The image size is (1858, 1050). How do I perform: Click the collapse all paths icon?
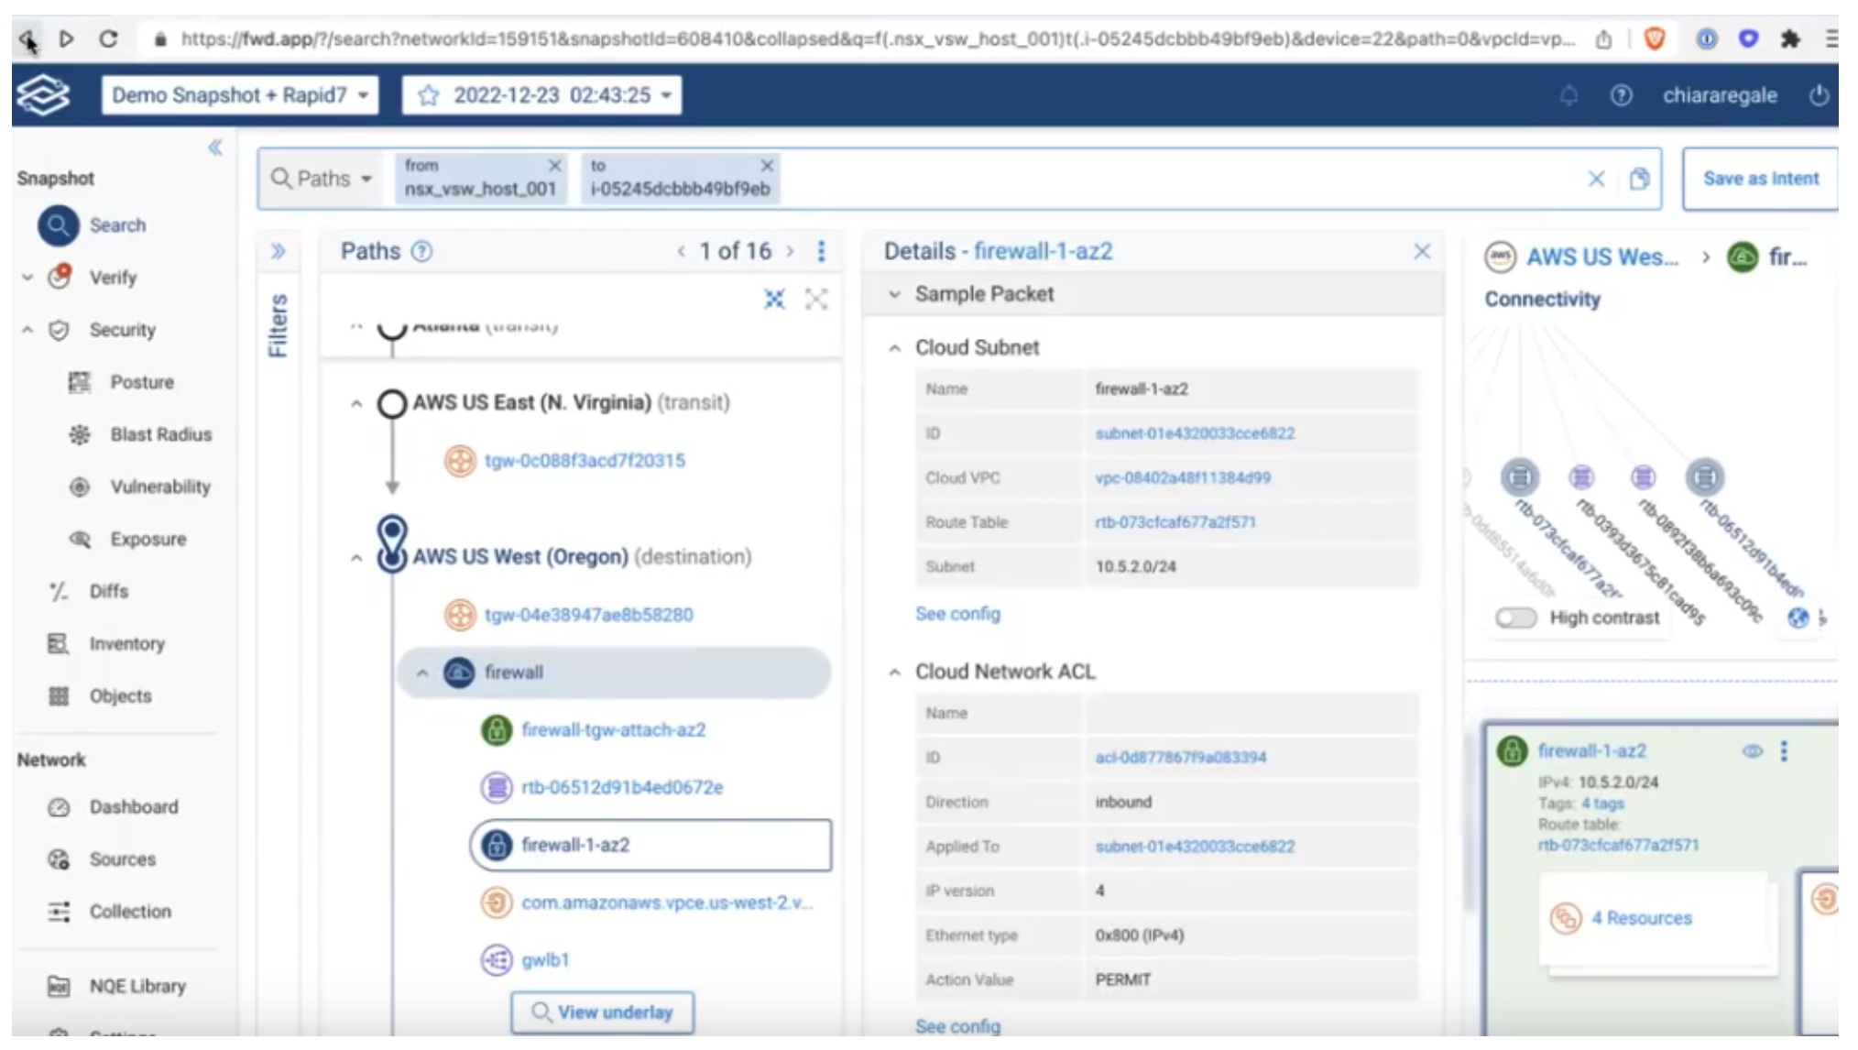click(x=774, y=299)
